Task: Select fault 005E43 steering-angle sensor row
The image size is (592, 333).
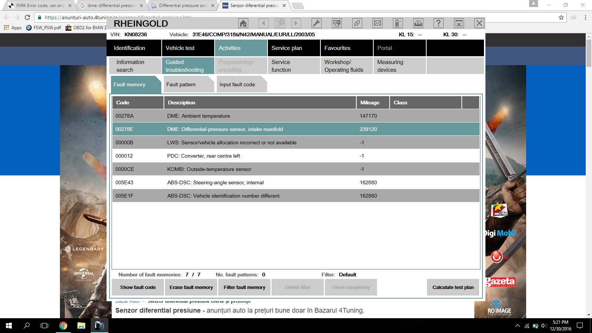Action: pyautogui.click(x=296, y=182)
